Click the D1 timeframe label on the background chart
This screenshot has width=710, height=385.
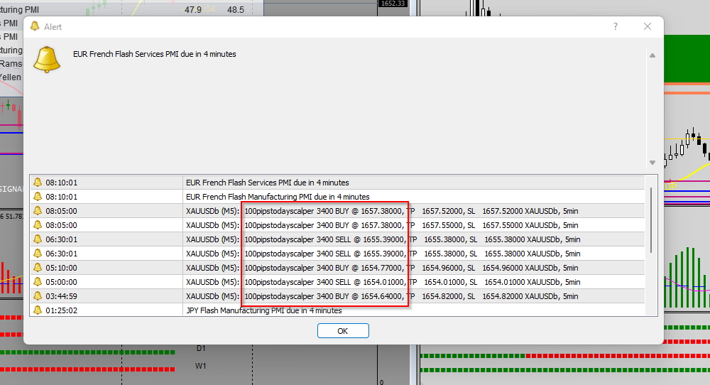(x=201, y=348)
